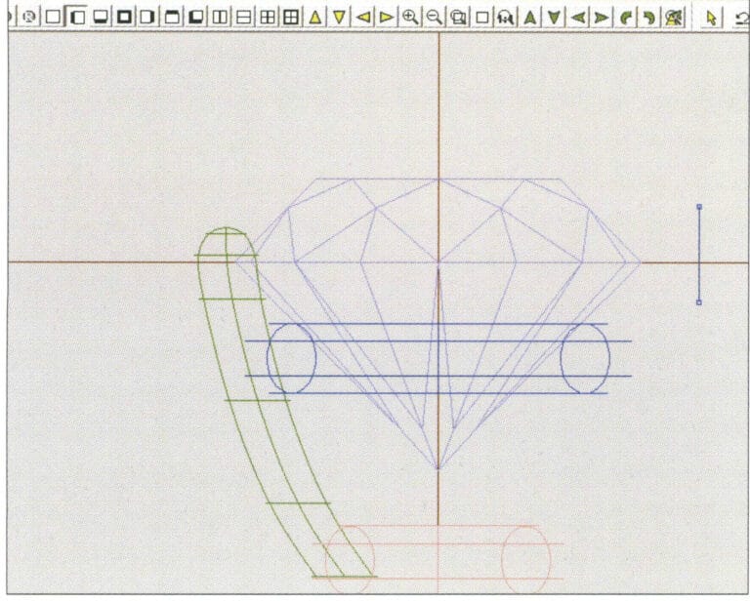Pan view right with the yellow right triangle
750x601 pixels.
(x=386, y=18)
